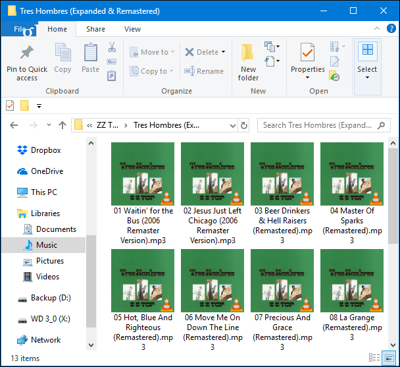
Task: Click the Copy icon in Clipboard group
Action: pyautogui.click(x=63, y=52)
